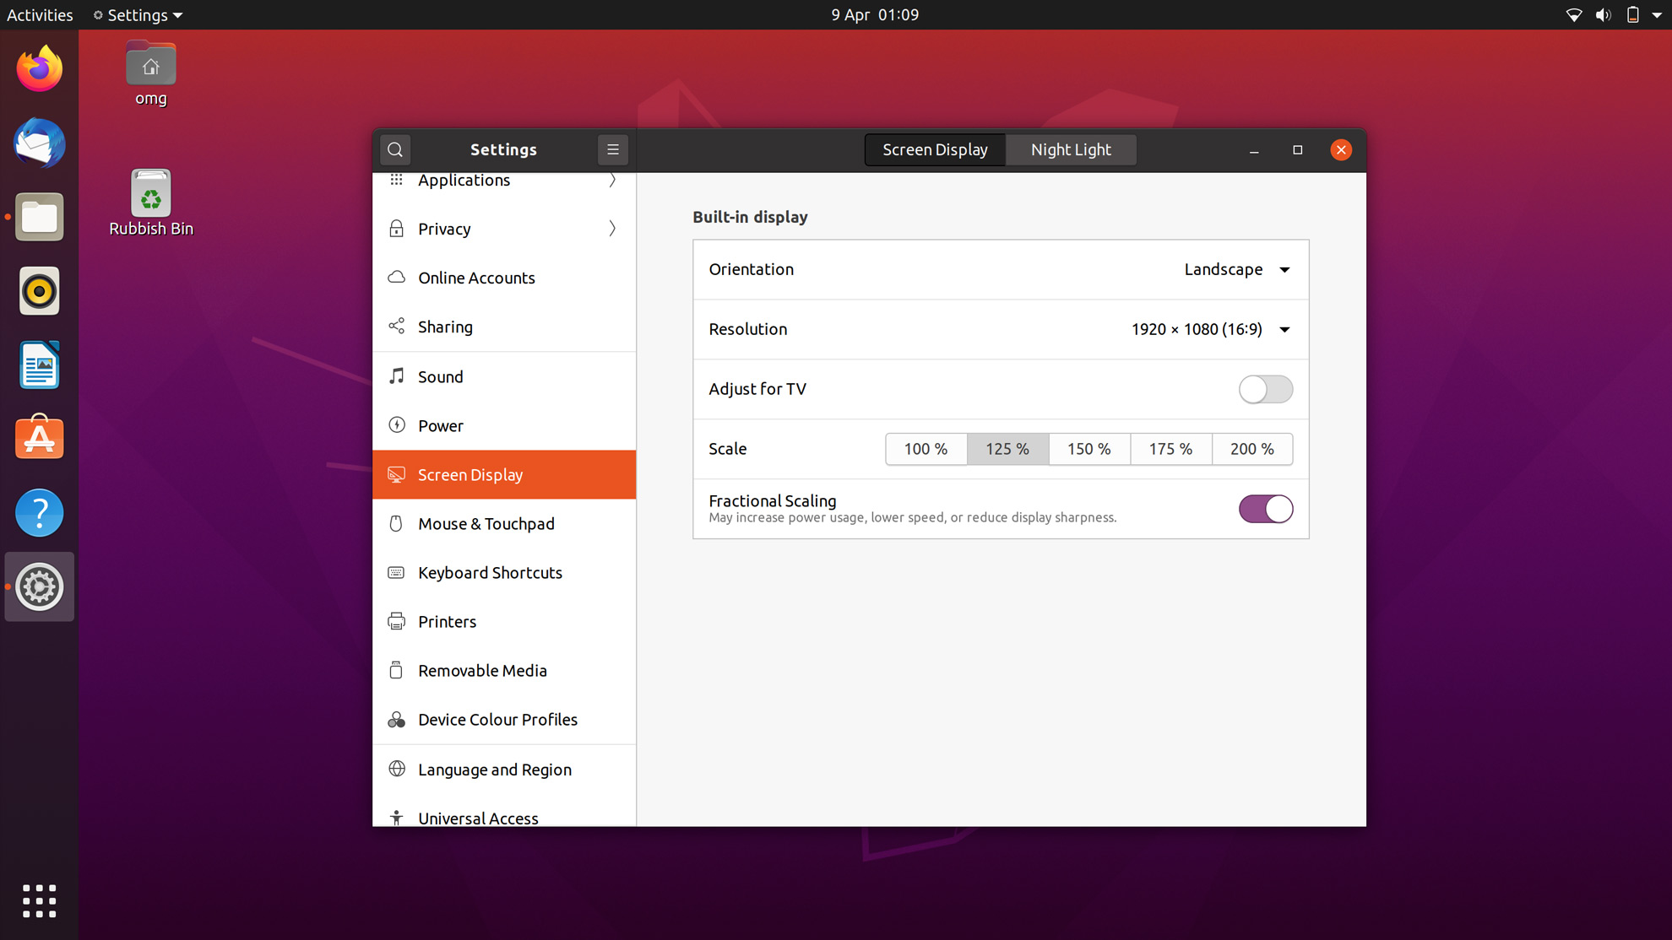Viewport: 1672px width, 940px height.
Task: Open Ubuntu Software from the dock
Action: (39, 438)
